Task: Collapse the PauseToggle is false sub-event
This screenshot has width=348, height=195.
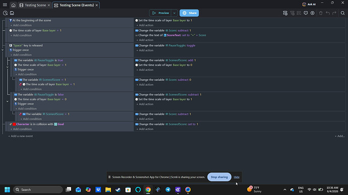Action: click(x=8, y=102)
